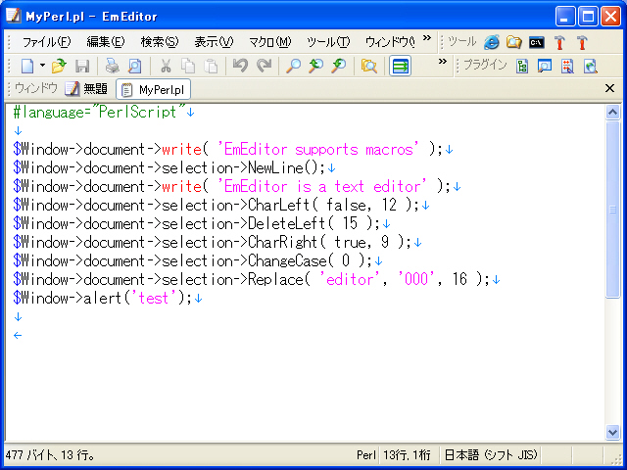Click the Perl configuration in status bar
627x470 pixels.
click(x=365, y=454)
